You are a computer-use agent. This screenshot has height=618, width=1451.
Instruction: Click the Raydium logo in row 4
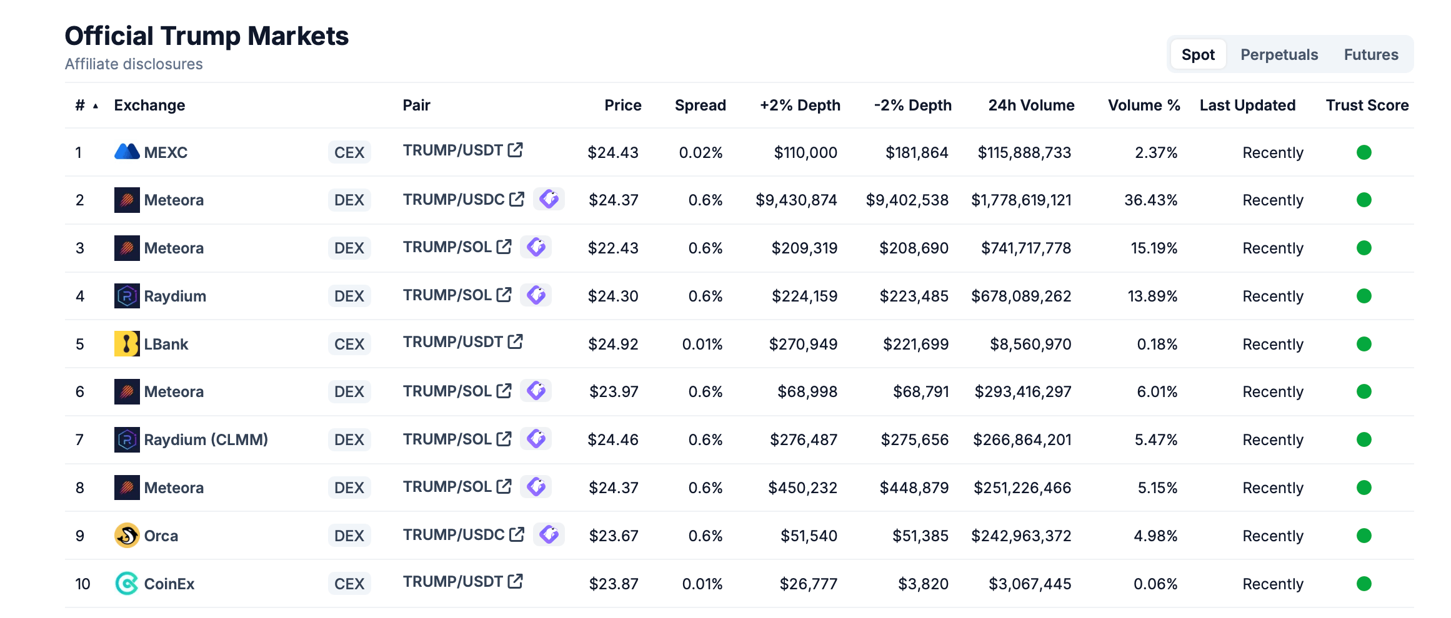coord(127,296)
